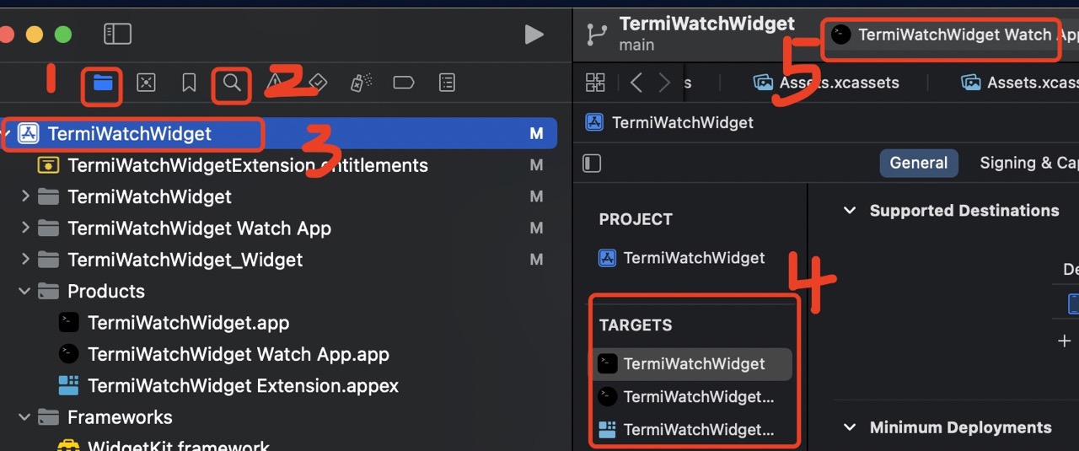Collapse the Products group
Image resolution: width=1079 pixels, height=451 pixels.
pyautogui.click(x=25, y=291)
